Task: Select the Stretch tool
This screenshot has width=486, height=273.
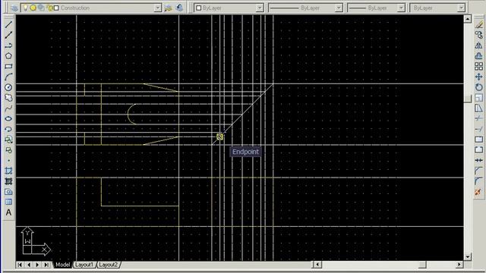Action: point(478,108)
